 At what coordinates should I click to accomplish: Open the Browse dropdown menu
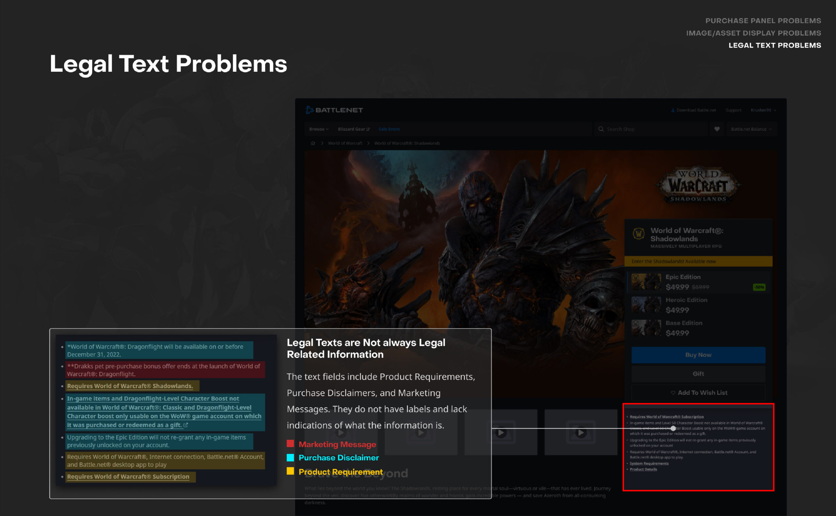(319, 129)
